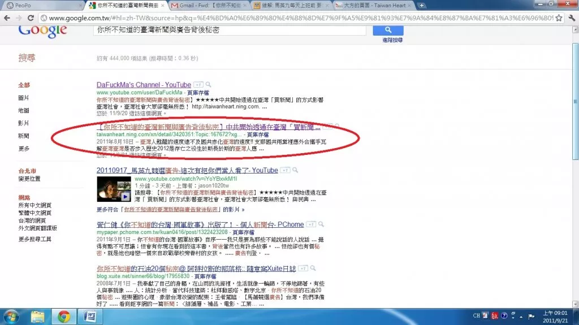The image size is (579, 325).
Task: Close the Gmail - Fwd tab
Action: [x=244, y=6]
